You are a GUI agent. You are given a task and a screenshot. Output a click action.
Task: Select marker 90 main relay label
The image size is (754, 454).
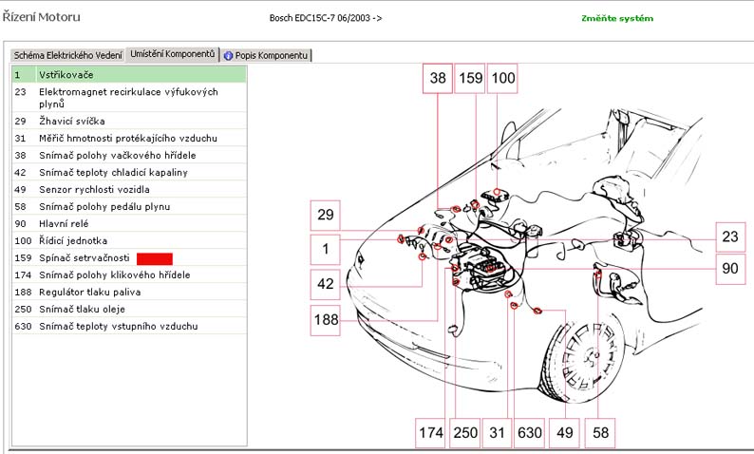[x=729, y=269]
